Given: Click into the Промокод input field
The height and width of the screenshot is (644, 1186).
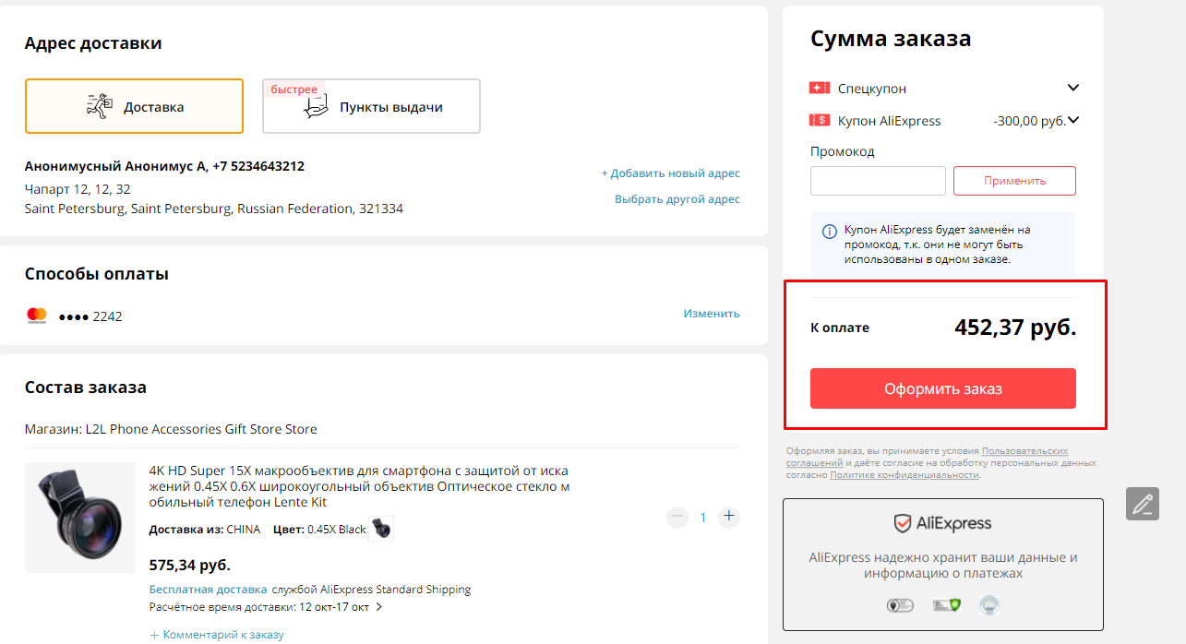Looking at the screenshot, I should coord(878,181).
